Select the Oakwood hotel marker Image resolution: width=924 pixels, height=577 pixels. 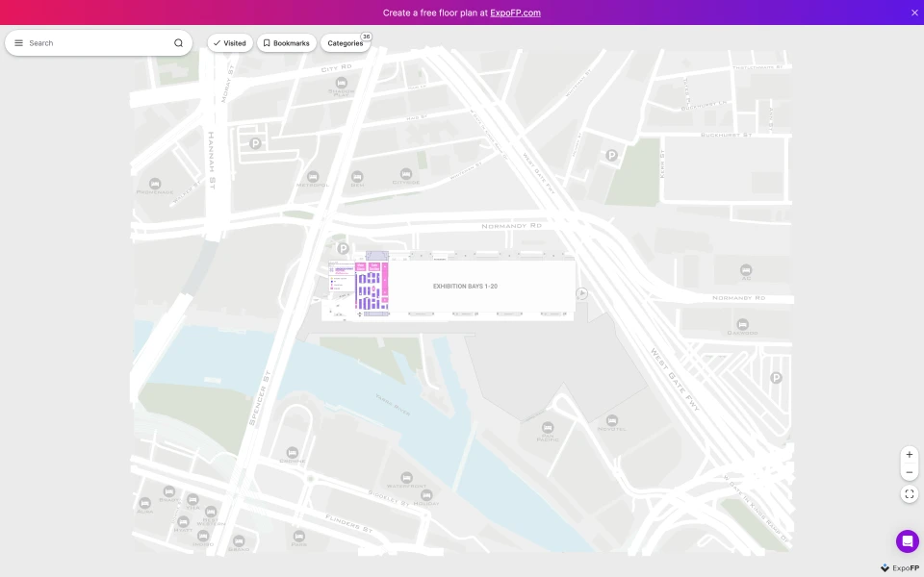(742, 324)
